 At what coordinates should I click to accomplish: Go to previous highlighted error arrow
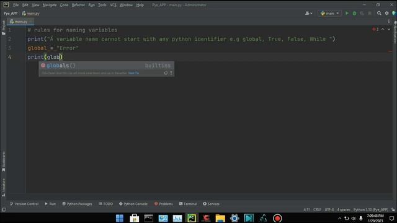point(383,29)
